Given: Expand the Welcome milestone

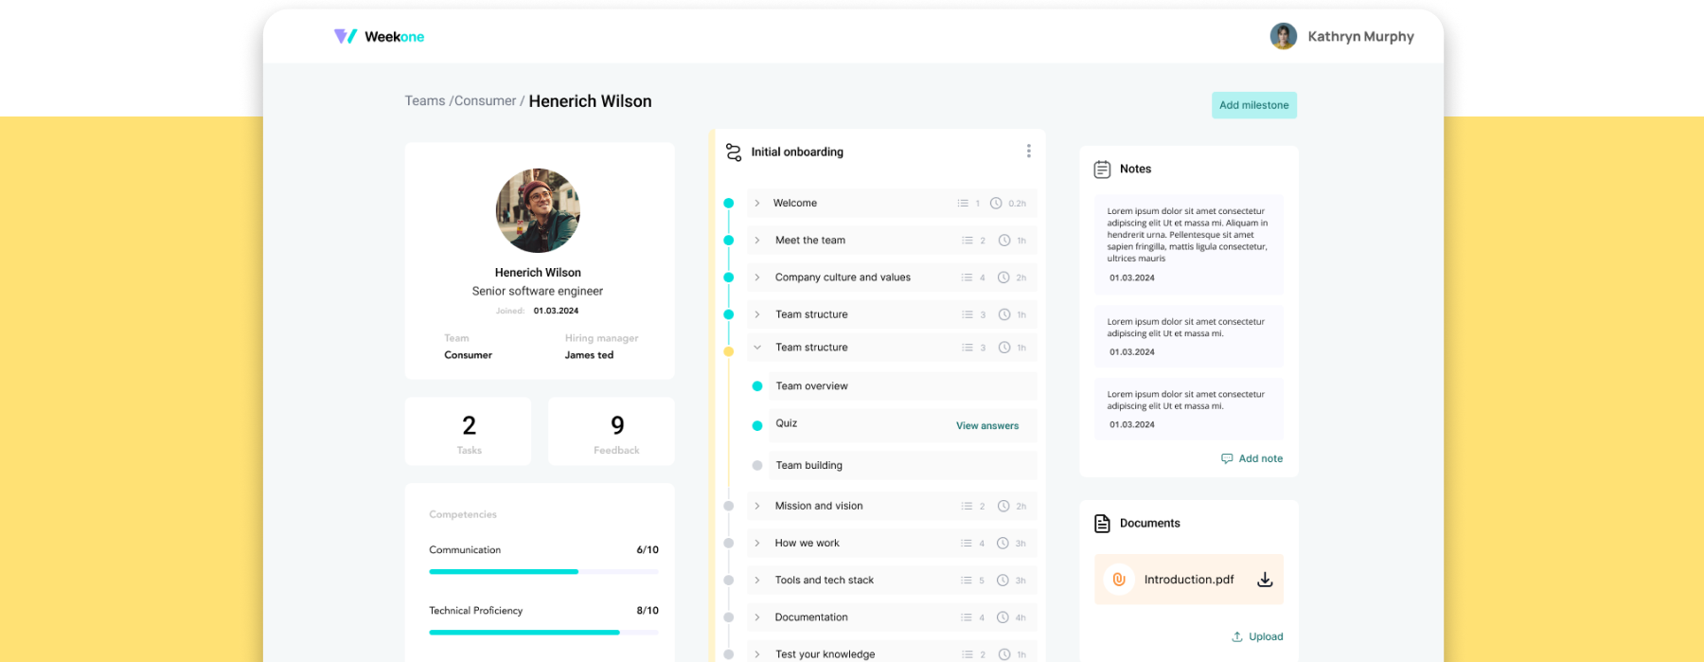Looking at the screenshot, I should tap(757, 204).
